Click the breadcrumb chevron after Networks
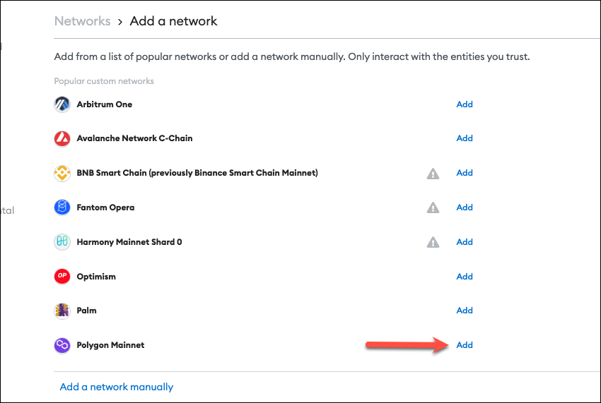This screenshot has height=403, width=601. coord(120,22)
